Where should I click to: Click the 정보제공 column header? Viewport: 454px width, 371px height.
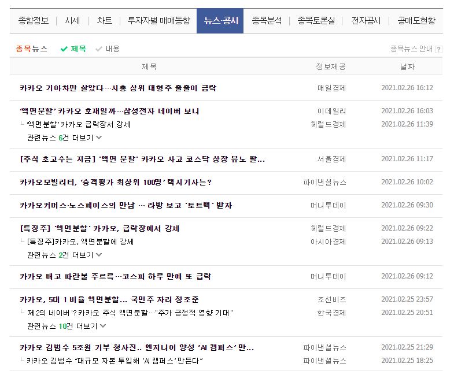point(331,66)
